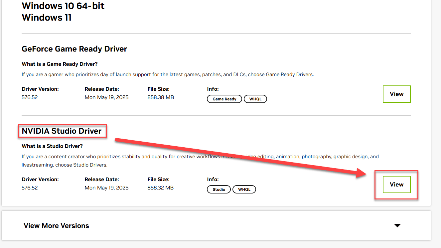
Task: Click the GeForce Game Ready Driver heading
Action: coord(74,49)
